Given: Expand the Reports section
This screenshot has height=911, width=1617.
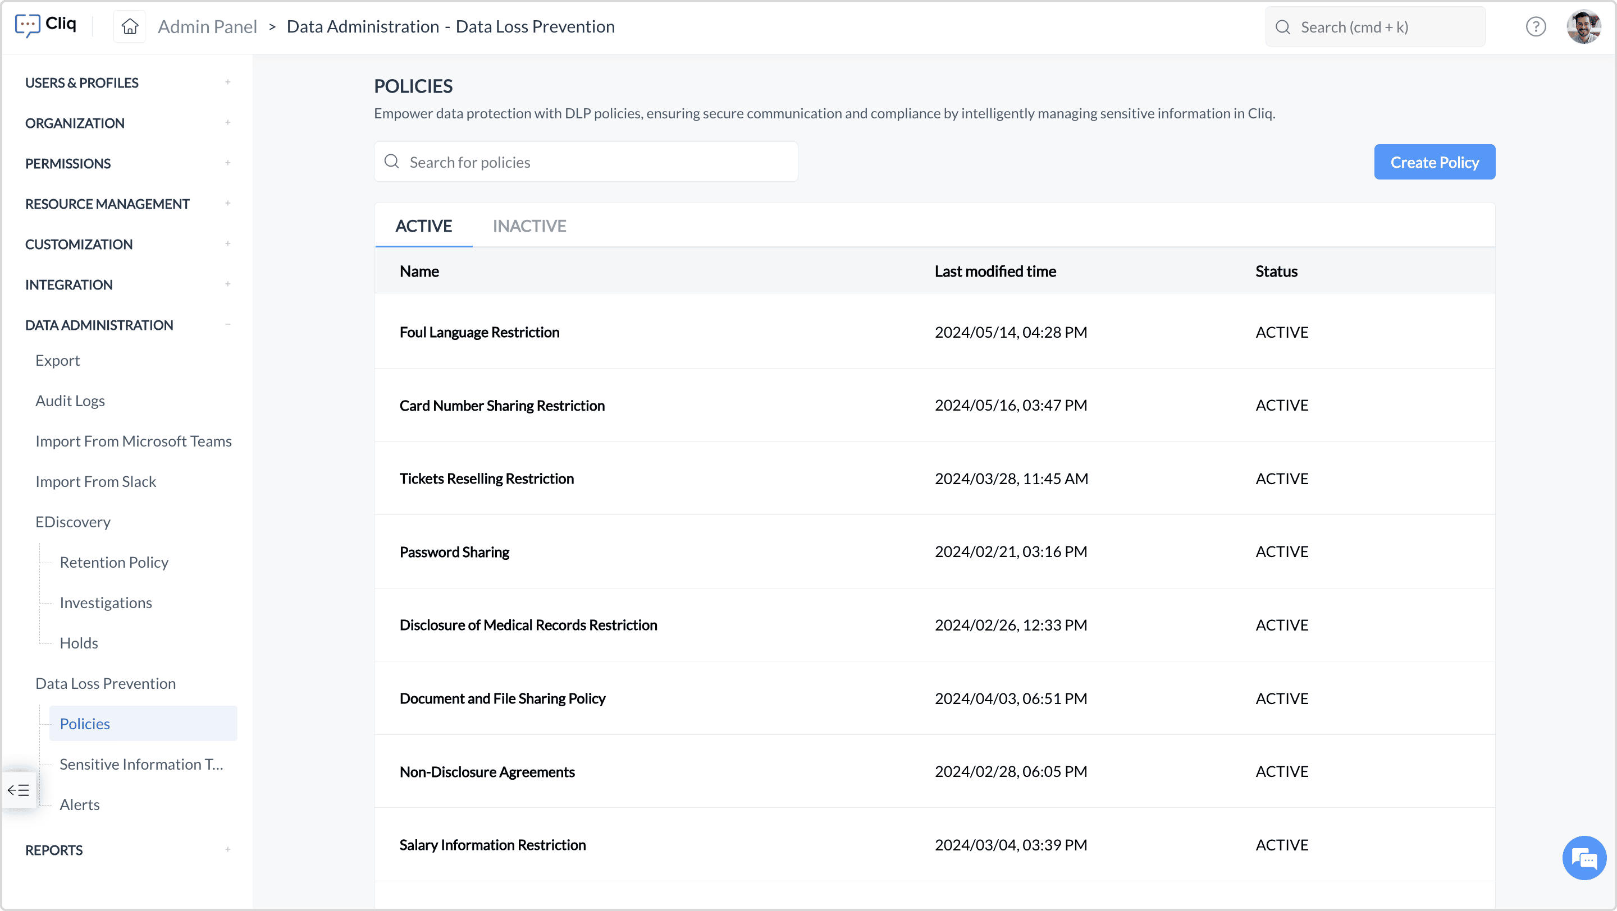Looking at the screenshot, I should pyautogui.click(x=227, y=849).
